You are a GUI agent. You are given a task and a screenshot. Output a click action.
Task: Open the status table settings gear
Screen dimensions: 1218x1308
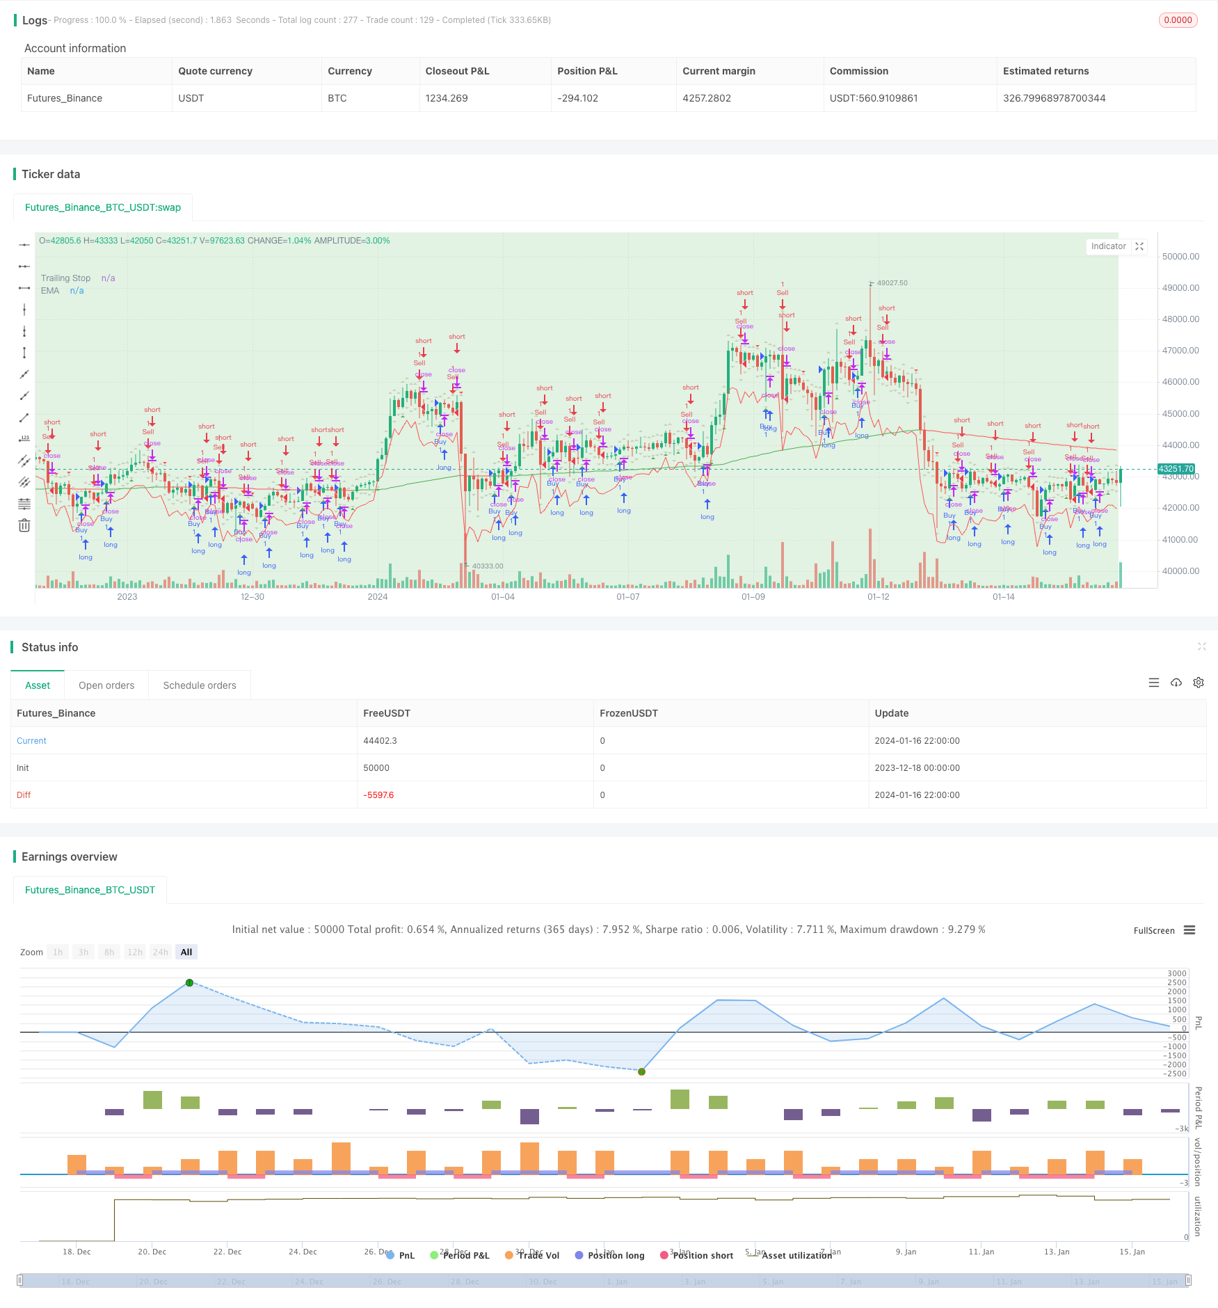(1199, 683)
